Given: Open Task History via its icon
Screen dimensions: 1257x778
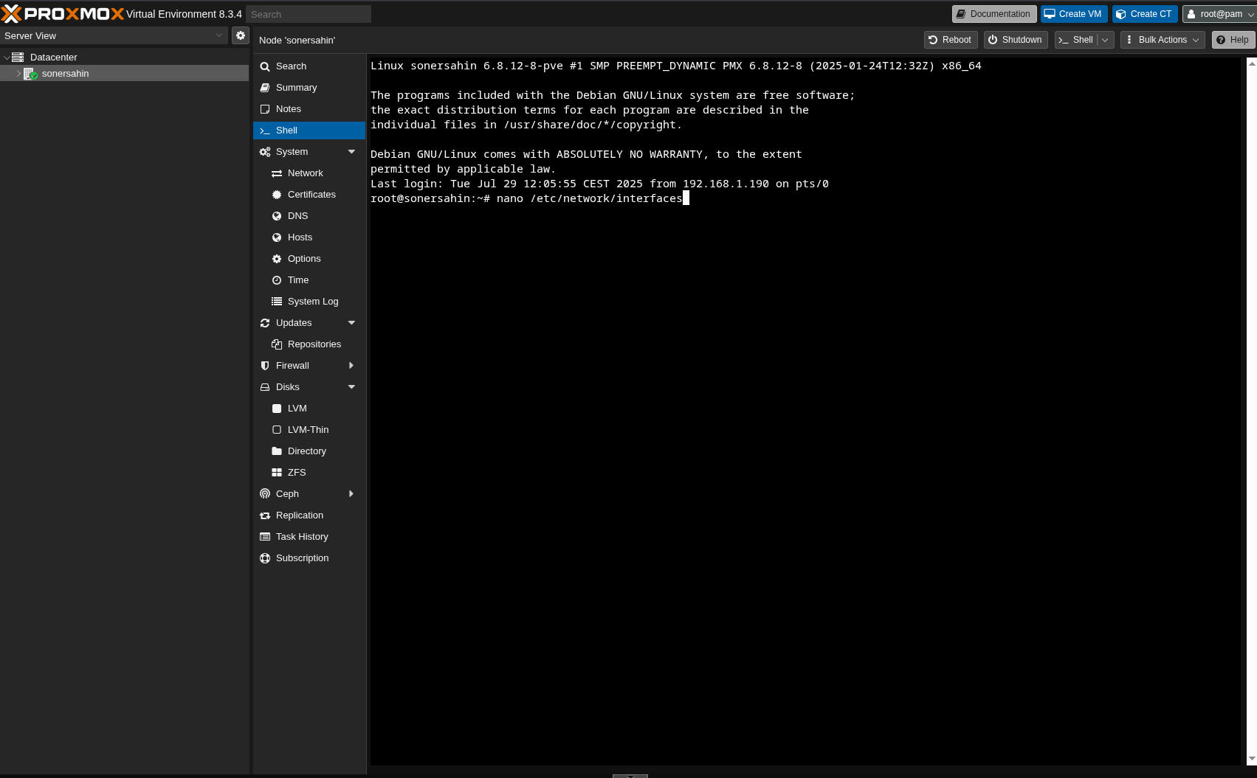Looking at the screenshot, I should pyautogui.click(x=265, y=536).
